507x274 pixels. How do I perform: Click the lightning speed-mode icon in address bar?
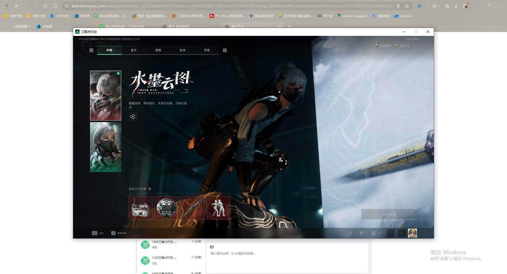(x=398, y=6)
